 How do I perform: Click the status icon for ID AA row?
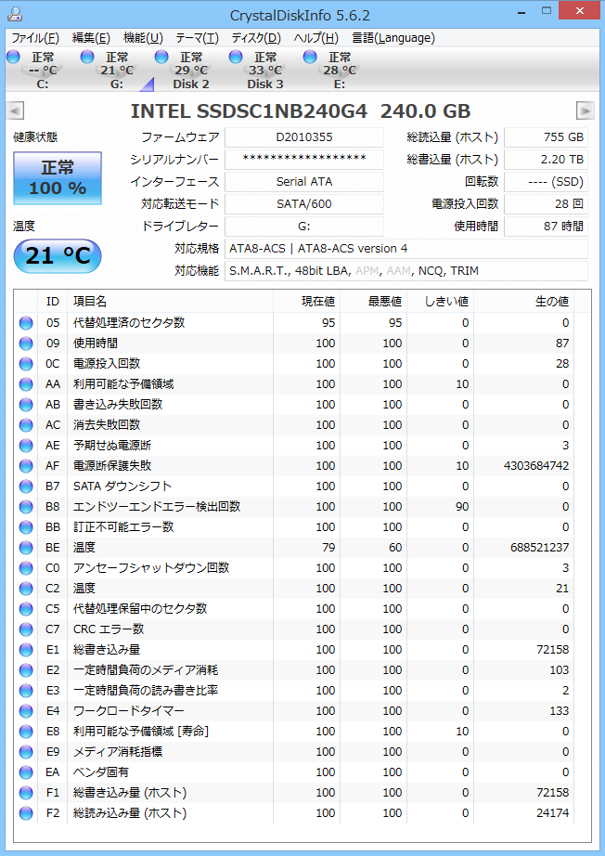pos(26,384)
